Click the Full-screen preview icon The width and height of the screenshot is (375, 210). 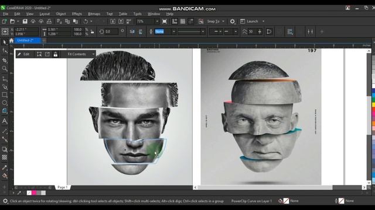coord(165,22)
